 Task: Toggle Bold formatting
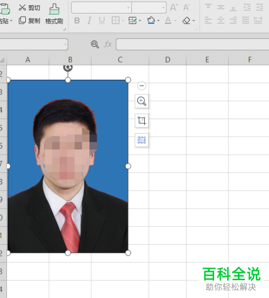pos(77,20)
